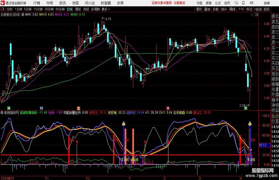Click the 统计 statistics button
The width and height of the screenshot is (279, 180).
(x=224, y=9)
